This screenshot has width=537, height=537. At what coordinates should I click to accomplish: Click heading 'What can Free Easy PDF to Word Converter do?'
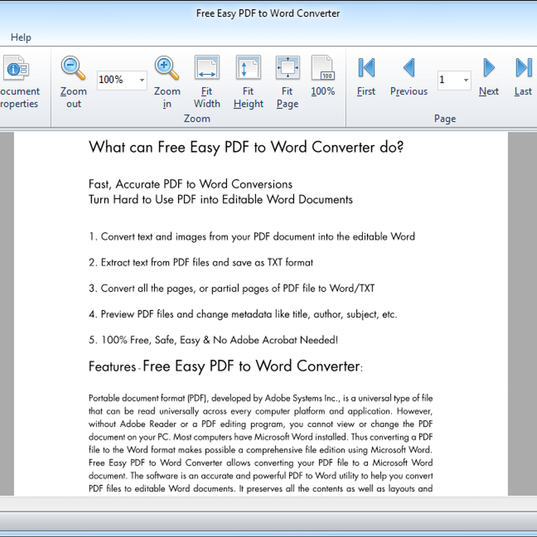tap(246, 147)
